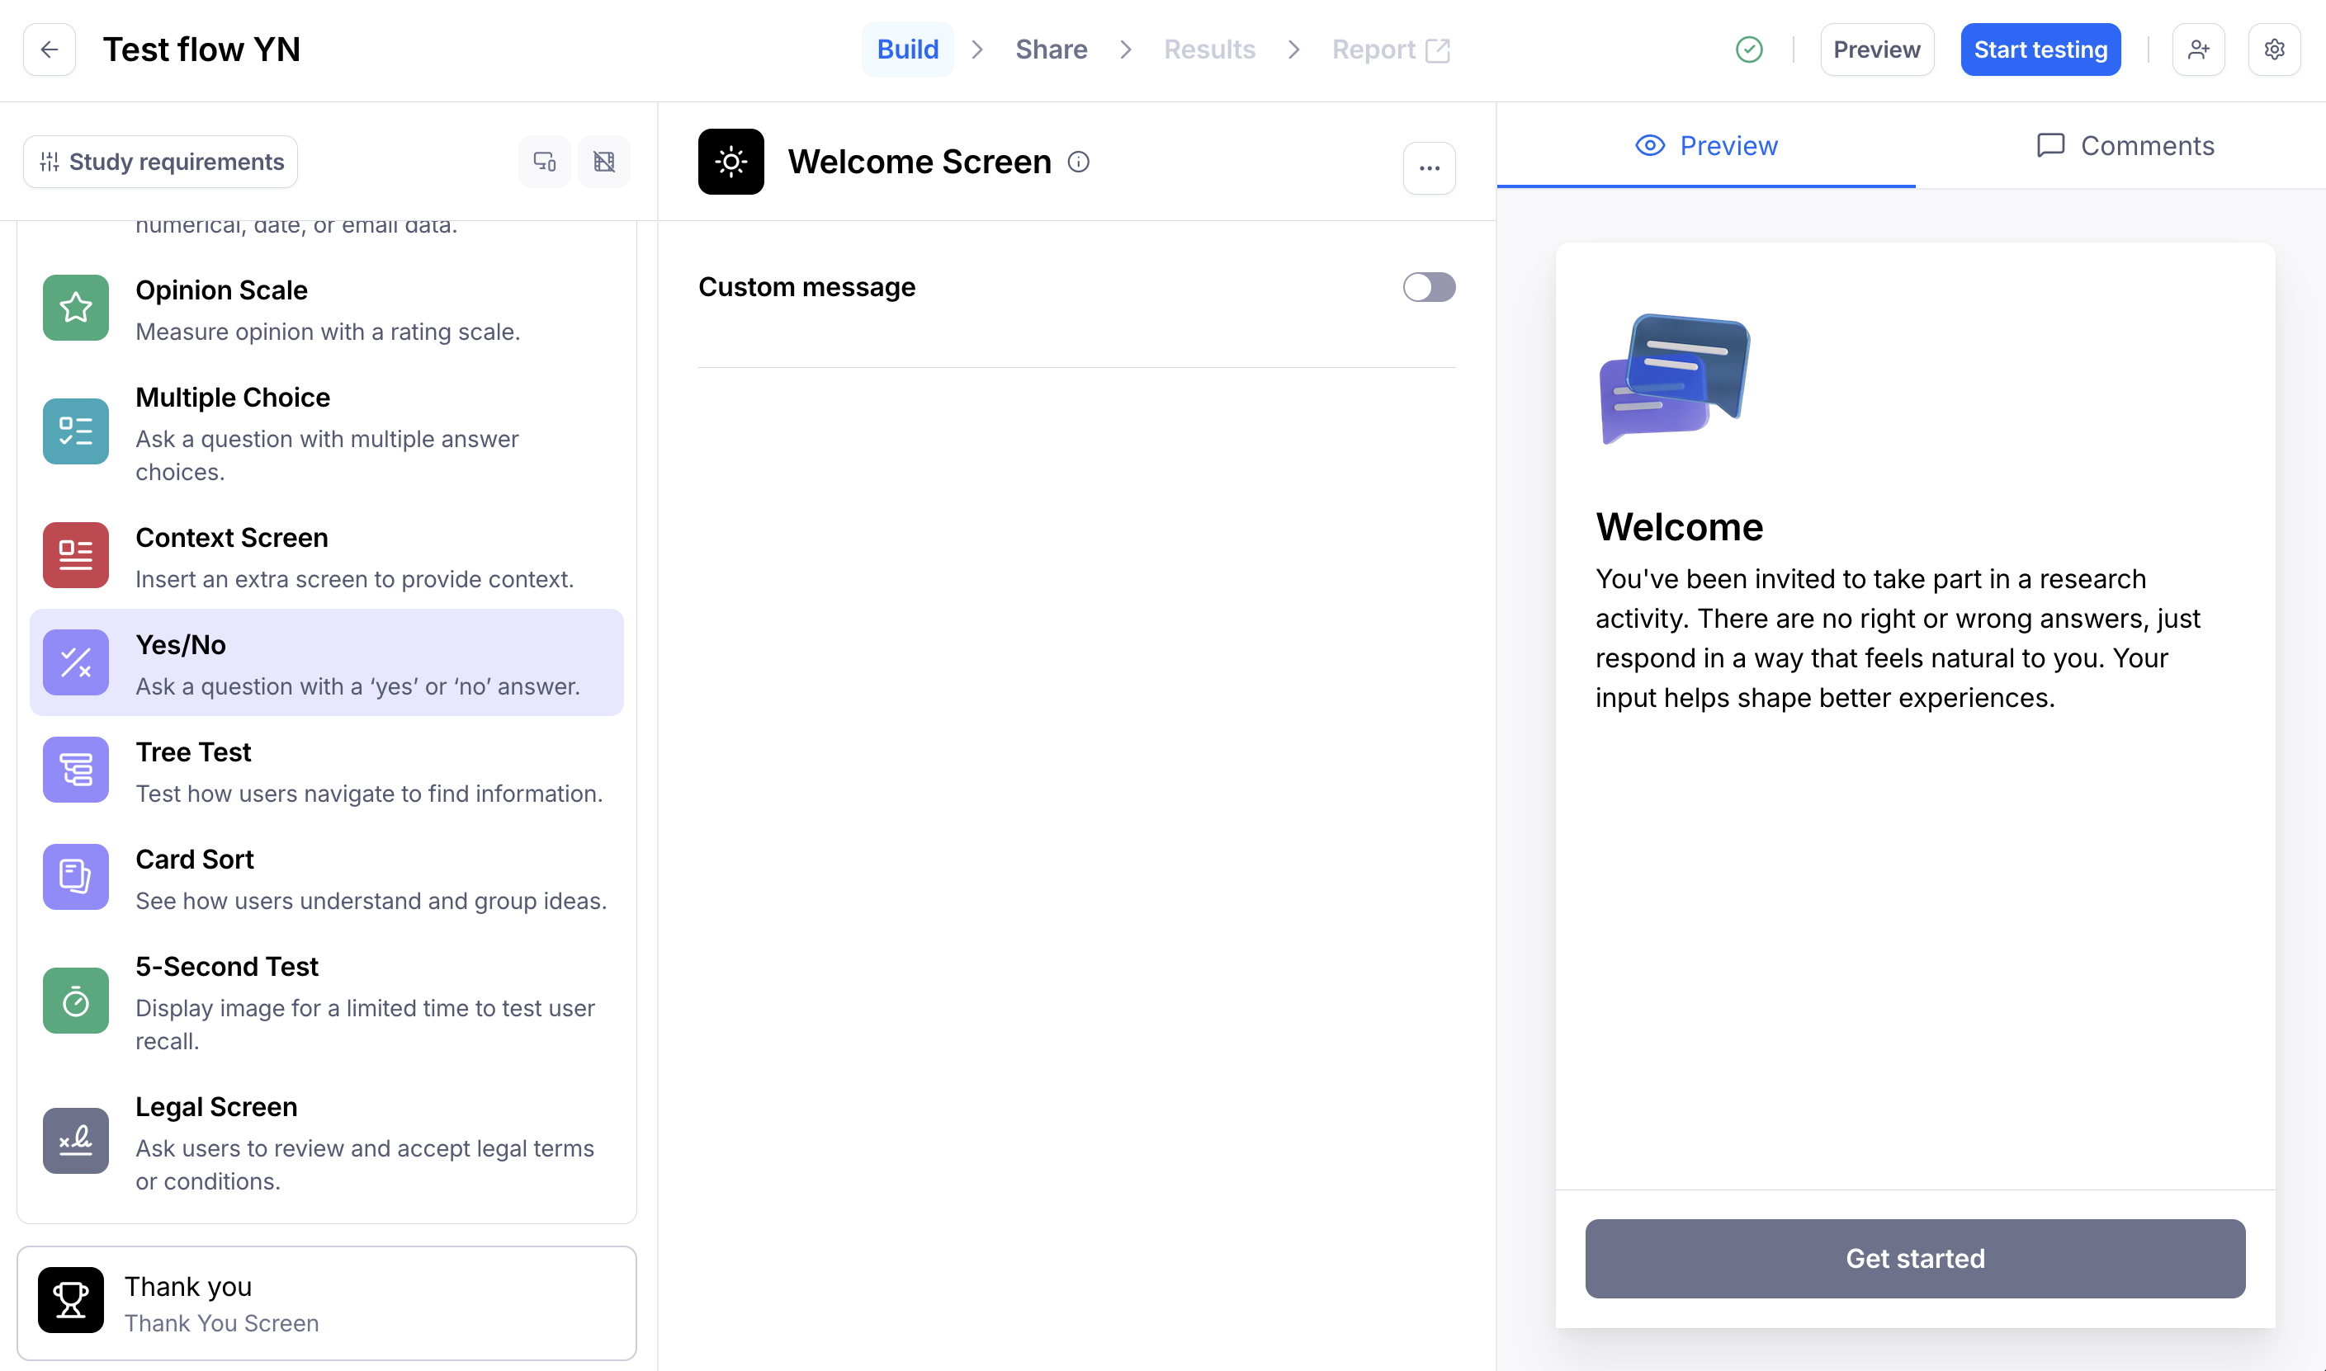Select the Thank you screen block
This screenshot has height=1371, width=2326.
(326, 1303)
